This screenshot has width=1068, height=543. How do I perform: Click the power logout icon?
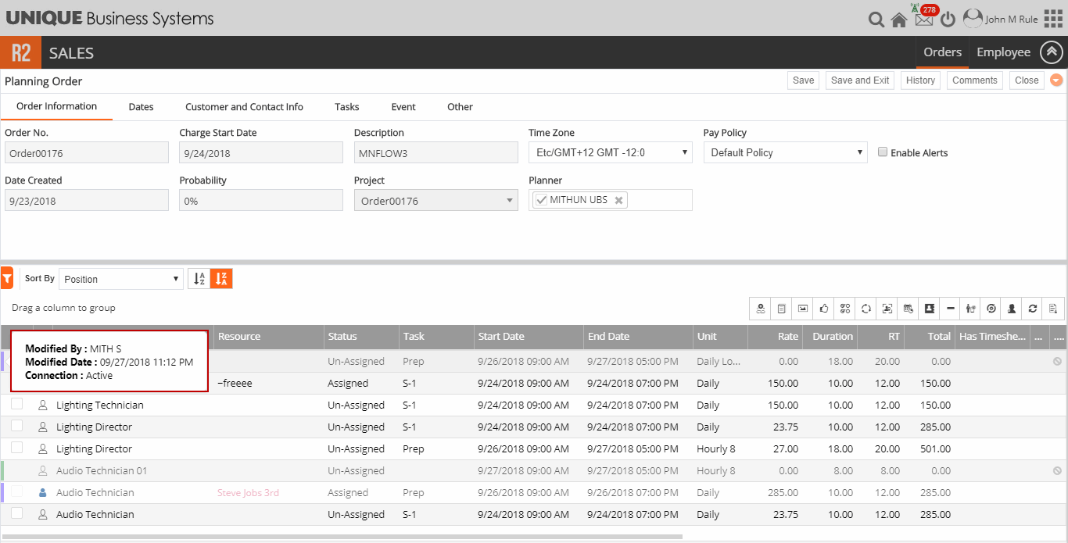pyautogui.click(x=948, y=20)
